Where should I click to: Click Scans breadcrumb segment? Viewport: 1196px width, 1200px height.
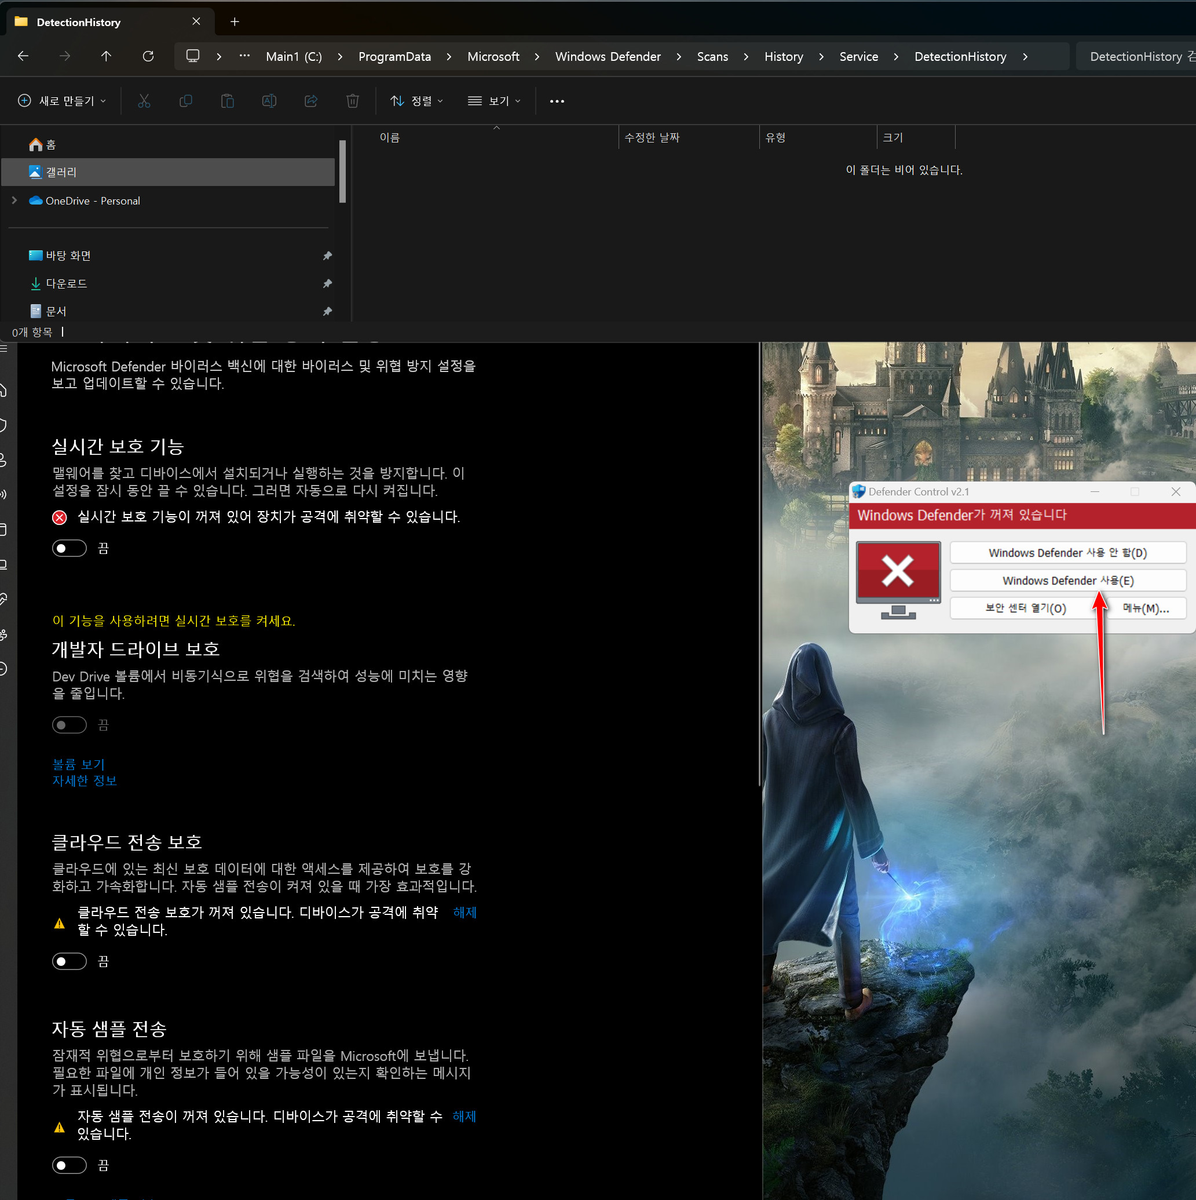coord(712,57)
